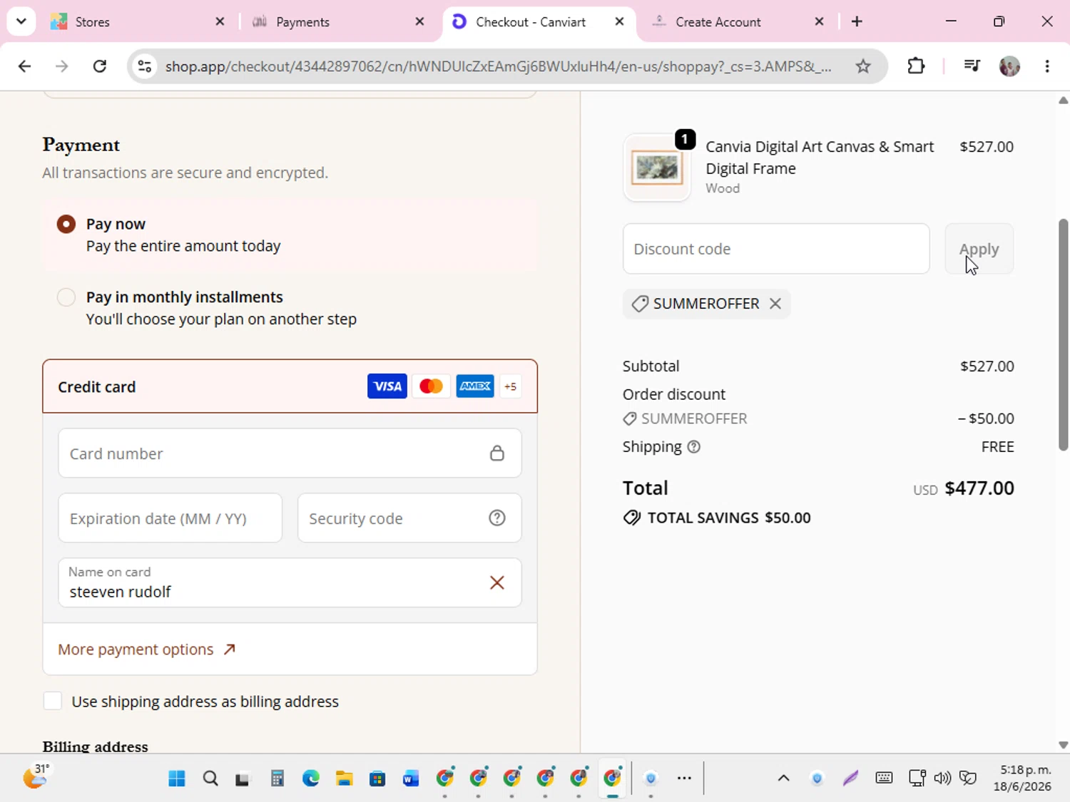Click the Credit card payment header
The width and height of the screenshot is (1070, 802).
click(290, 386)
